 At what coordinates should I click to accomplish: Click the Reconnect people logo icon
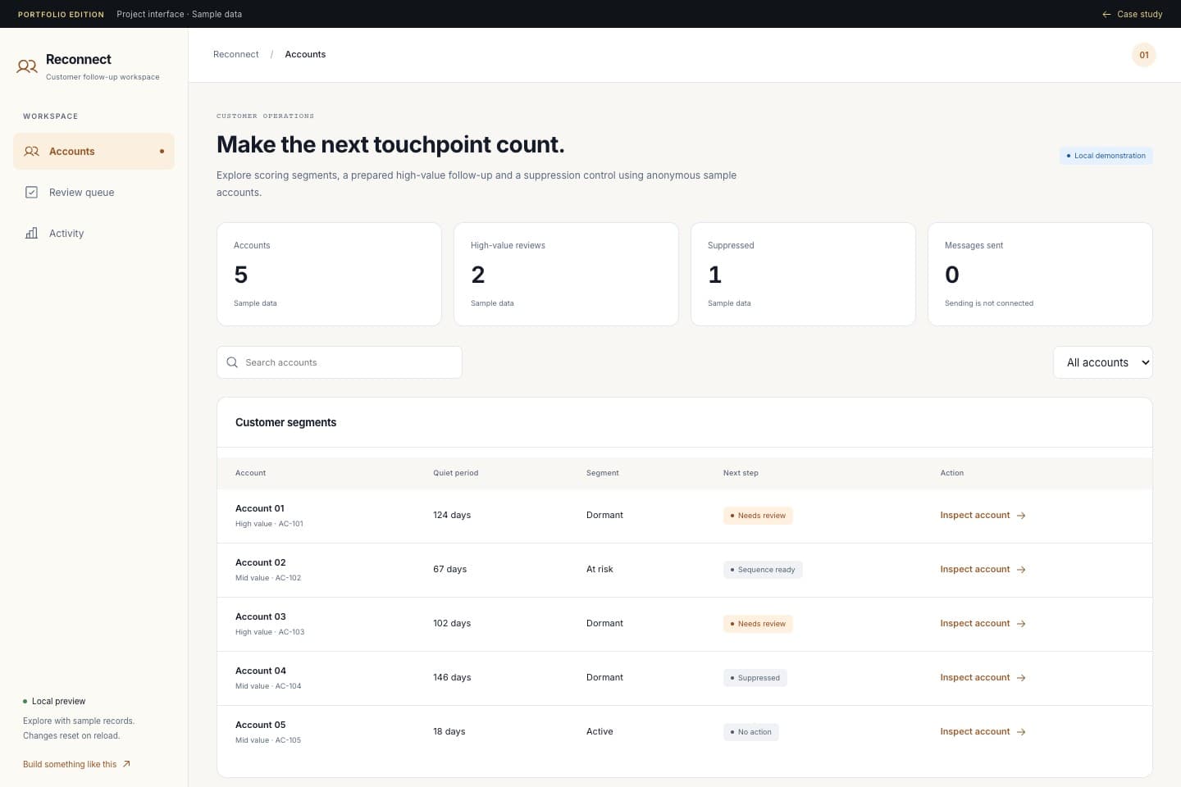tap(27, 66)
